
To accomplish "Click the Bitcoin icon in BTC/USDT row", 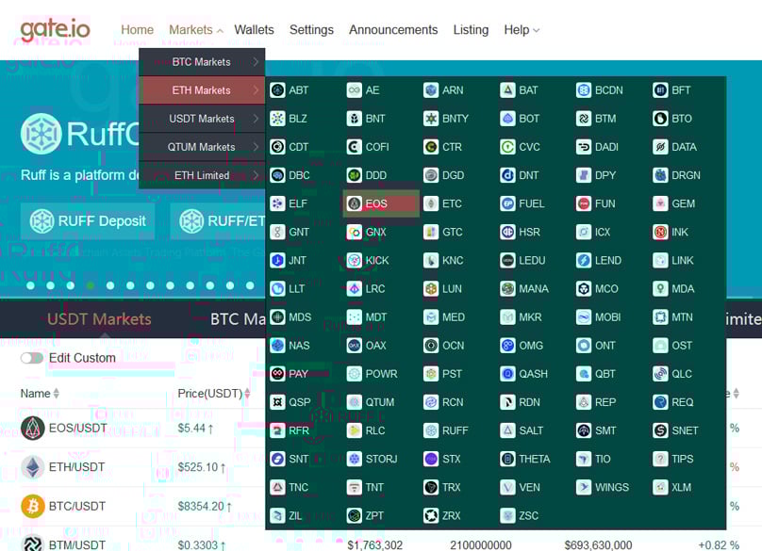I will pyautogui.click(x=33, y=506).
